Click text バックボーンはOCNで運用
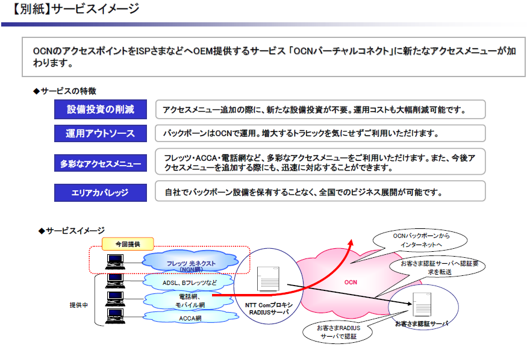 coord(210,134)
